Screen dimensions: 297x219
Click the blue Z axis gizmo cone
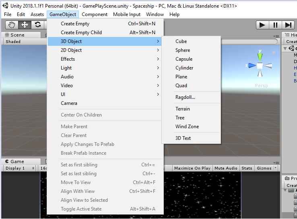point(252,65)
